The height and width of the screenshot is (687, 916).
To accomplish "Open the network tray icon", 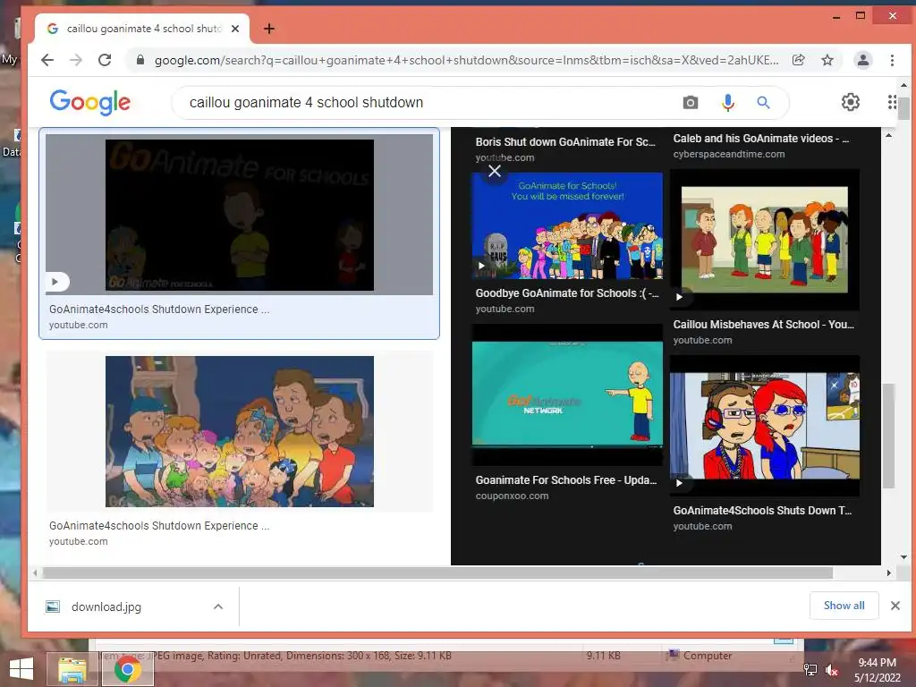I will coord(810,670).
